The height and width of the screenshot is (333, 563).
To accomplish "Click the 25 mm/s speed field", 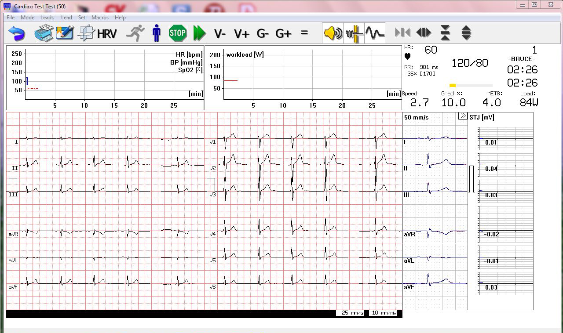I will coord(351,313).
